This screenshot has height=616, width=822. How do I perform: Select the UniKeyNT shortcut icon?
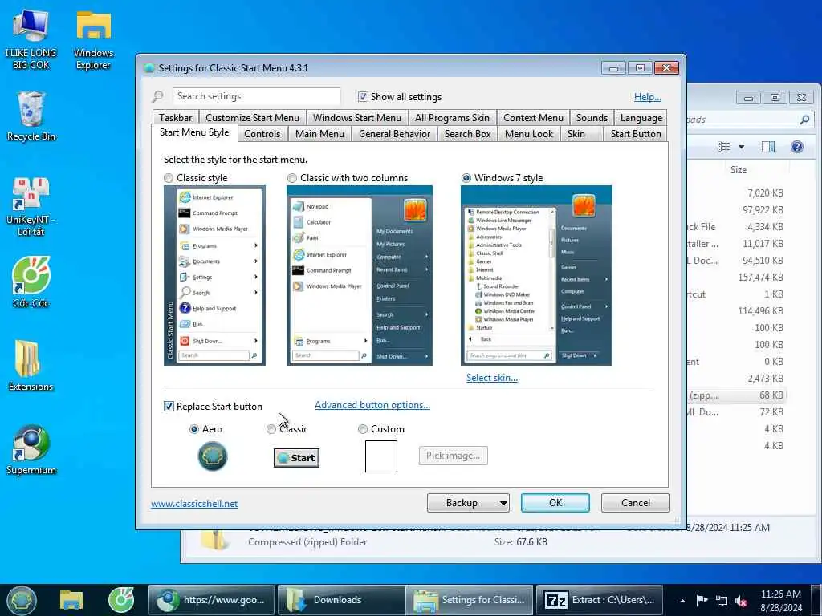[31, 207]
